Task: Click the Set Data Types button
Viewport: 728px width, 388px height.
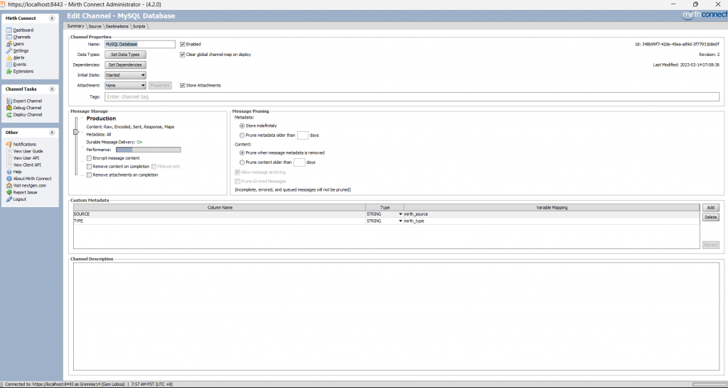Action: (x=125, y=55)
